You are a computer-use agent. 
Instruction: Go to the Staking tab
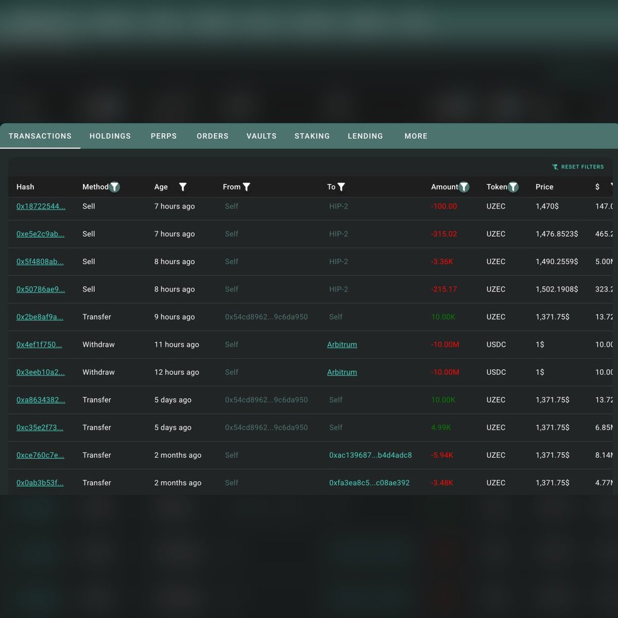coord(312,136)
